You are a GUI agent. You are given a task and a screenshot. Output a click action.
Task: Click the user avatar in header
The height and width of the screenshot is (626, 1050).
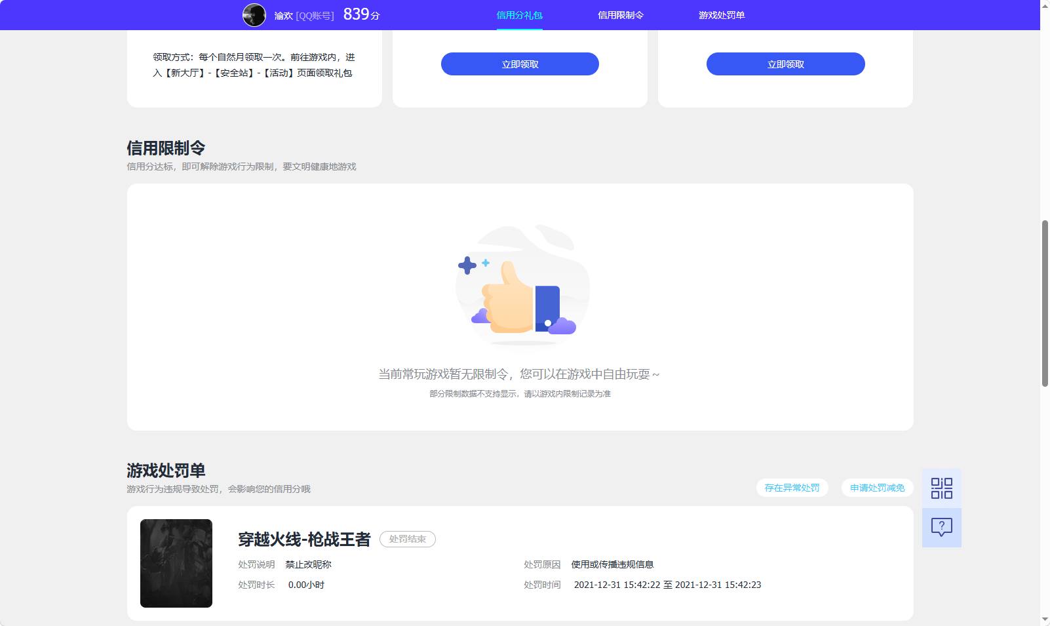[254, 15]
